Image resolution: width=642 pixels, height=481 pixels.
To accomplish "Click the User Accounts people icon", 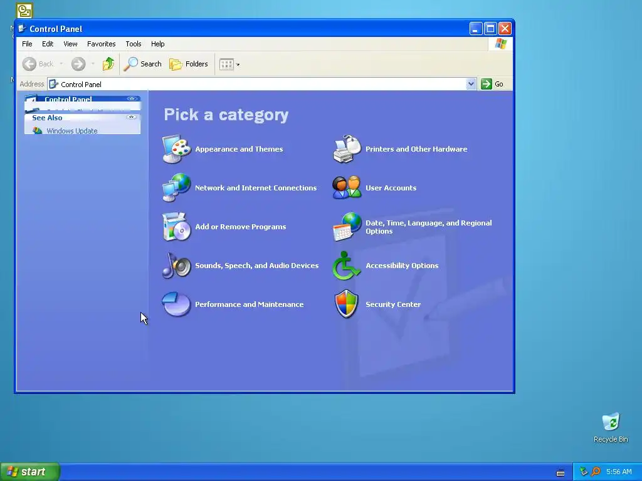I will (x=347, y=188).
